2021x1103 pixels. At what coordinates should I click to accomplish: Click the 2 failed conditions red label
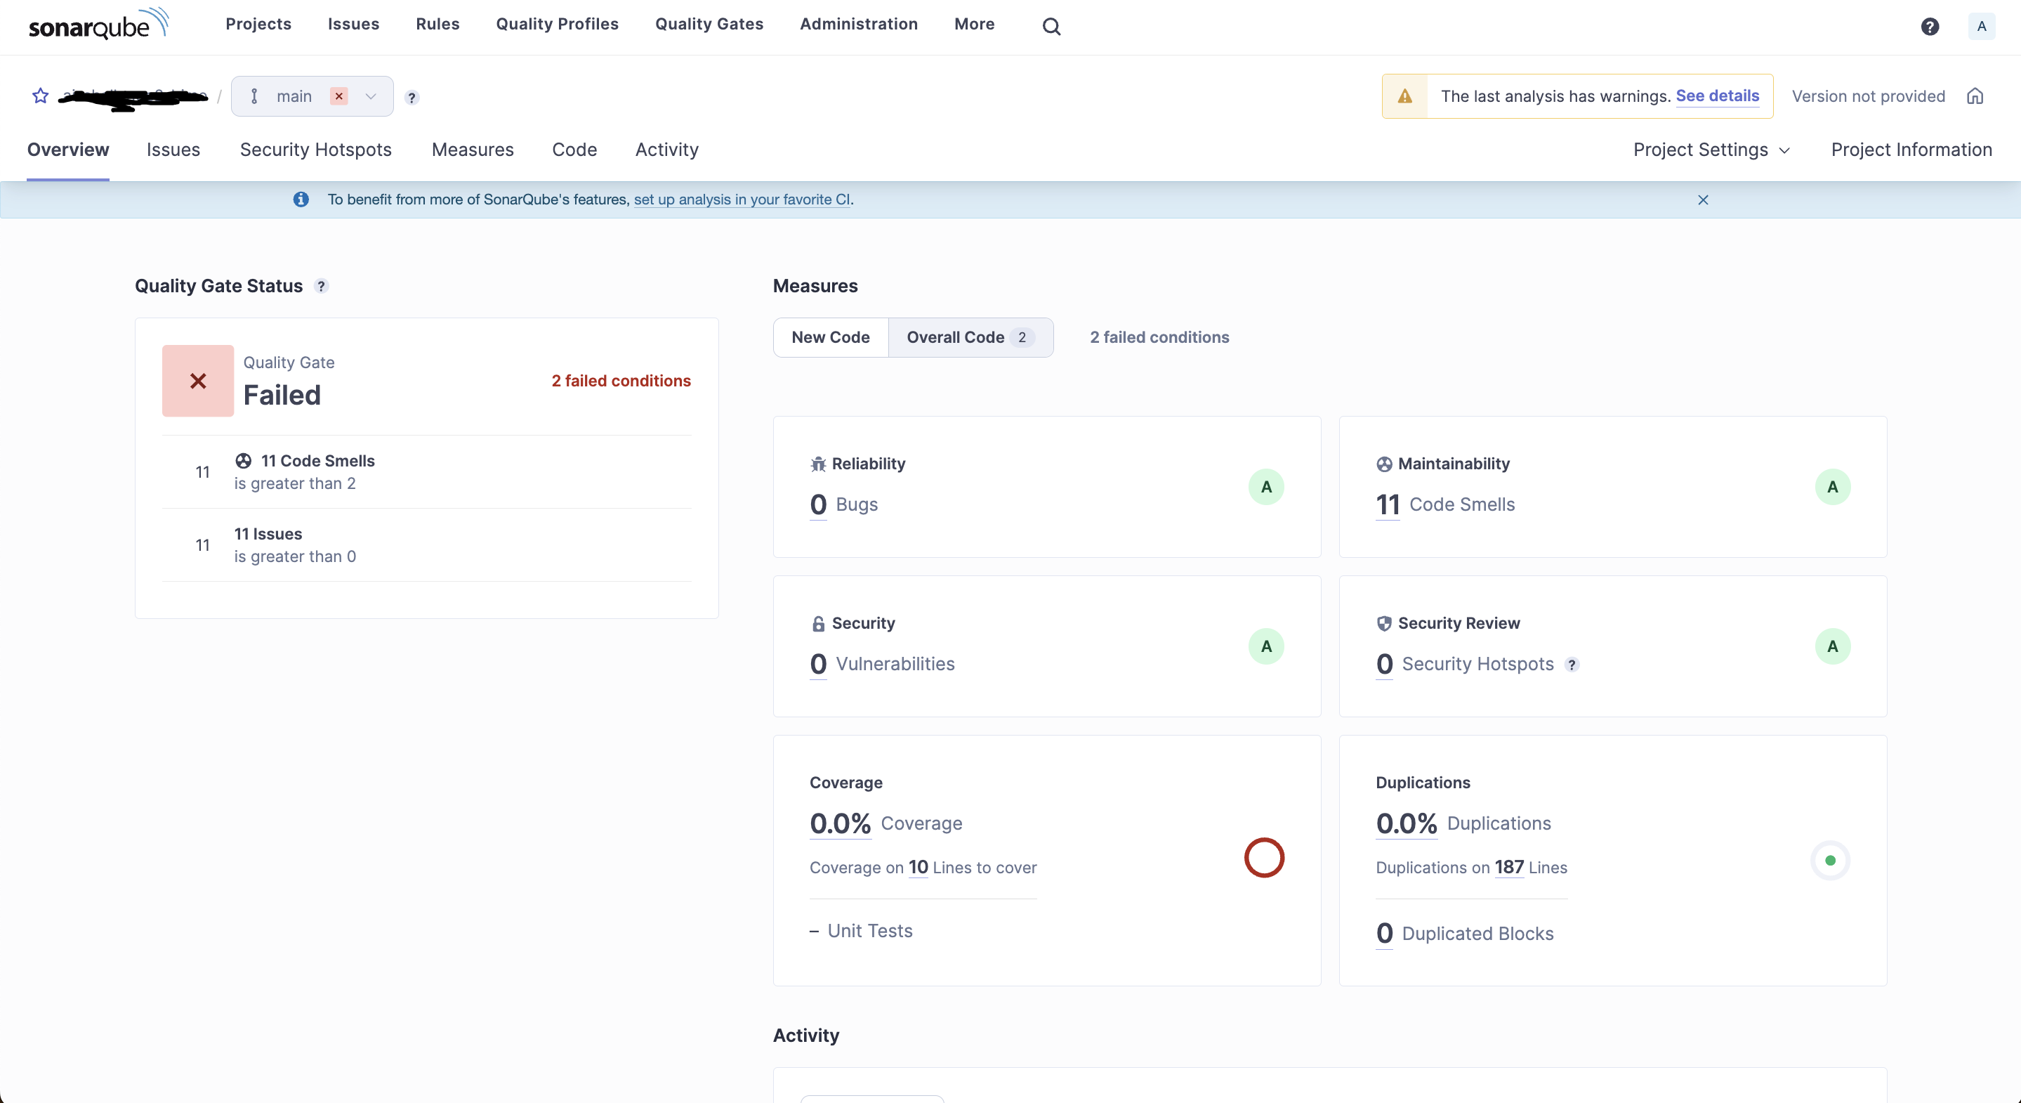coord(621,381)
